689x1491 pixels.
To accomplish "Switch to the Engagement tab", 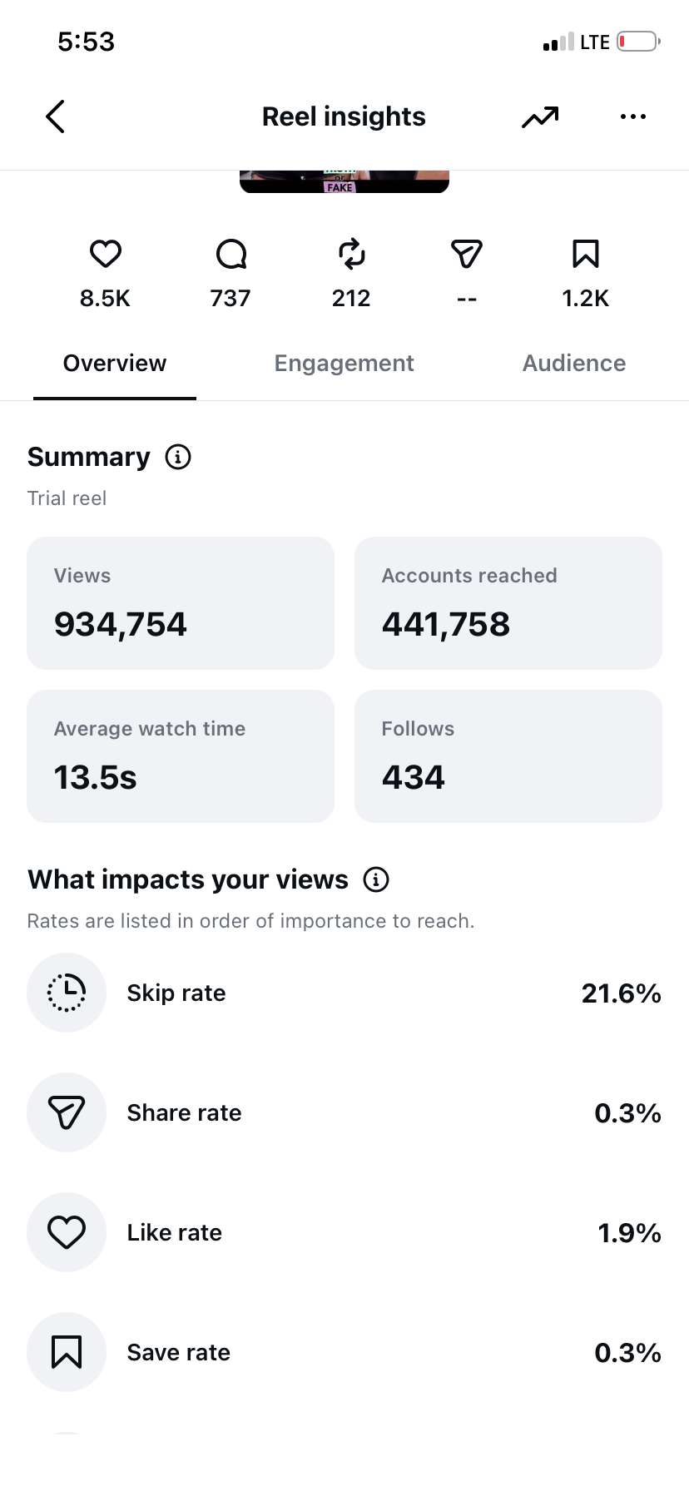I will (x=344, y=364).
